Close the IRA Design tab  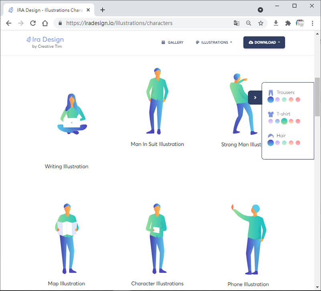coord(88,10)
